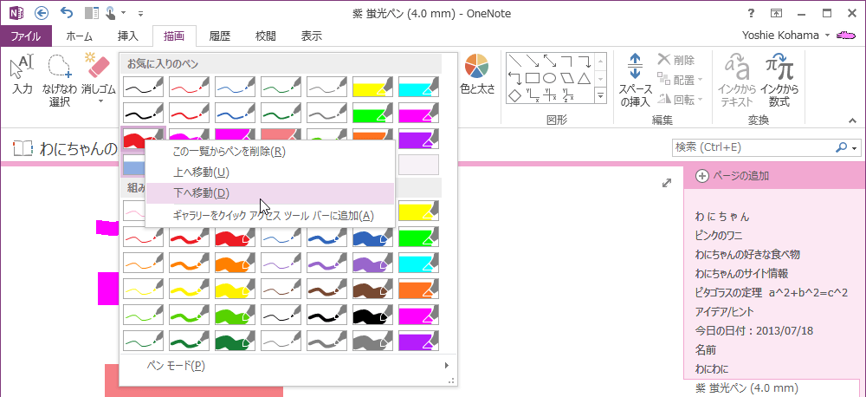
Task: Choose the thick blue built-in pen
Action: pos(372,237)
